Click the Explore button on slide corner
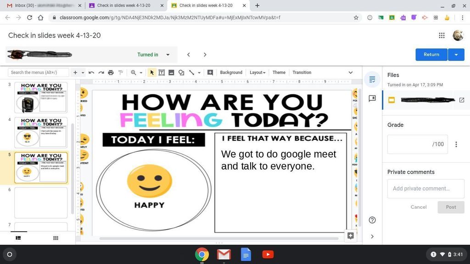 (x=350, y=236)
